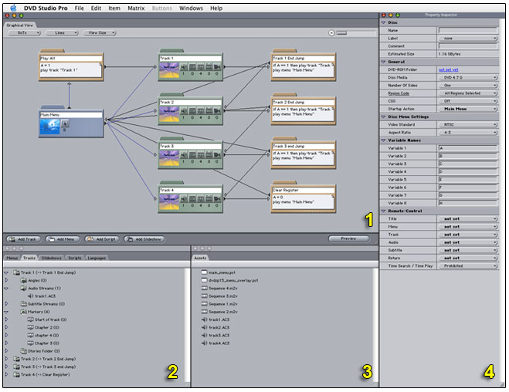Open the Apple menu
The width and height of the screenshot is (509, 392).
[x=13, y=8]
